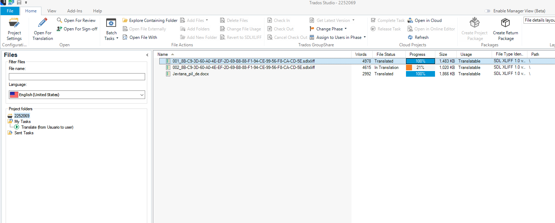This screenshot has height=223, width=555.
Task: Click Check In
Action: click(x=279, y=20)
